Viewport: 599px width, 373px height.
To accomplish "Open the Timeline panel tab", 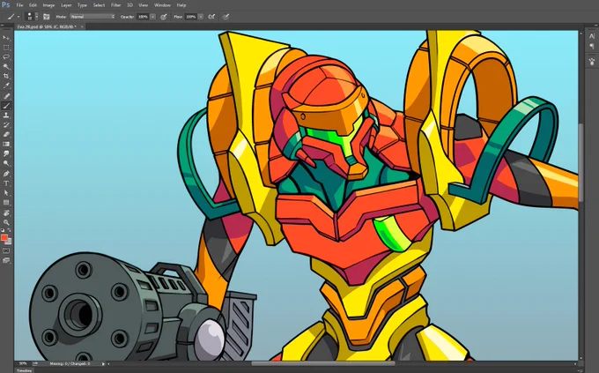I will tap(25, 370).
